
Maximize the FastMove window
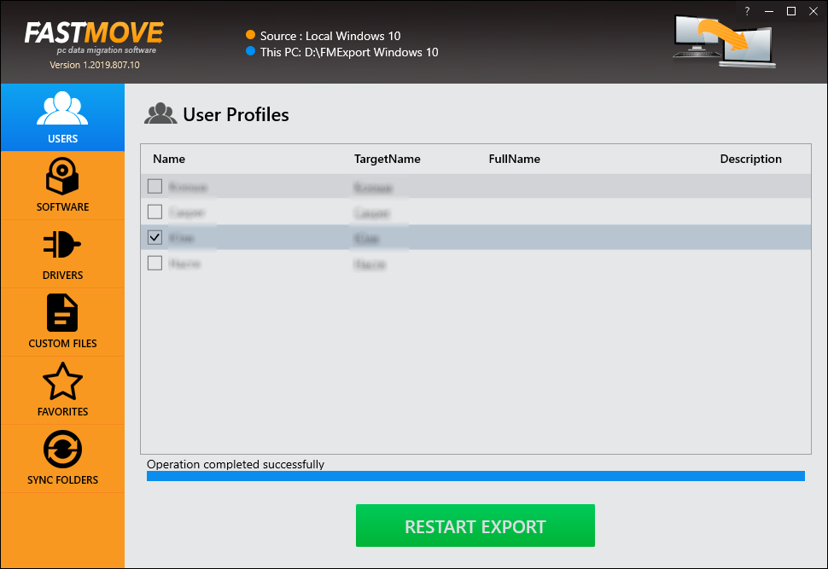[x=791, y=11]
